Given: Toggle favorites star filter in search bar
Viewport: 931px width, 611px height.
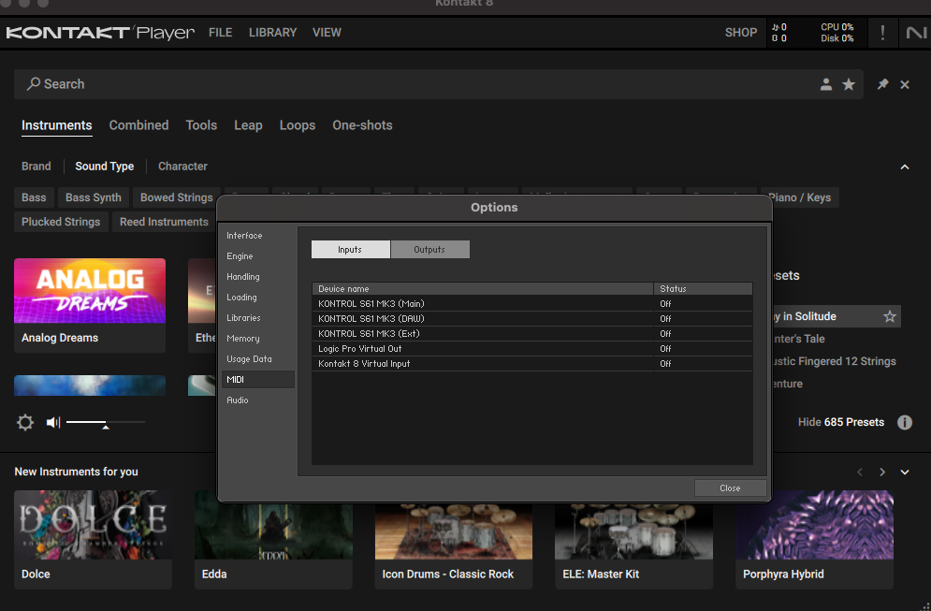Looking at the screenshot, I should pos(849,84).
